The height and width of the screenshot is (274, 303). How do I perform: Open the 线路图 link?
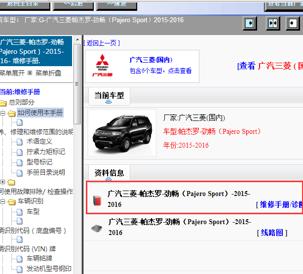pos(272,233)
